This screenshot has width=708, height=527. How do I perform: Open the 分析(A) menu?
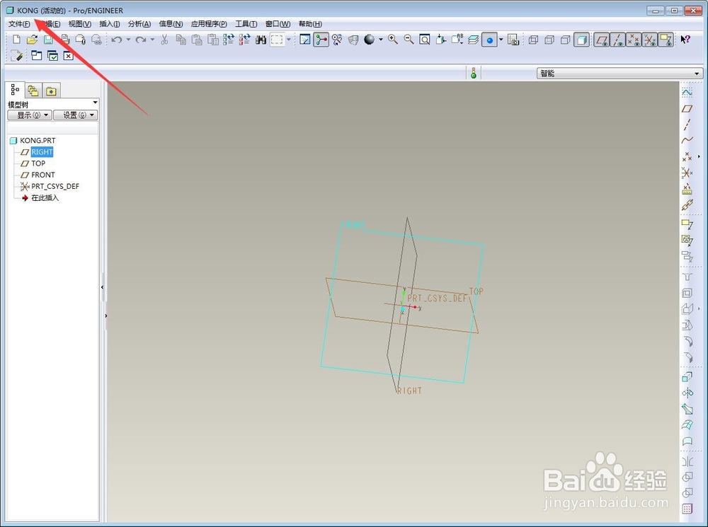click(x=139, y=24)
